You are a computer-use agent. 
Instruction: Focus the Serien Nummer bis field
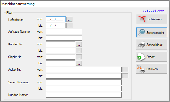(x=84, y=89)
